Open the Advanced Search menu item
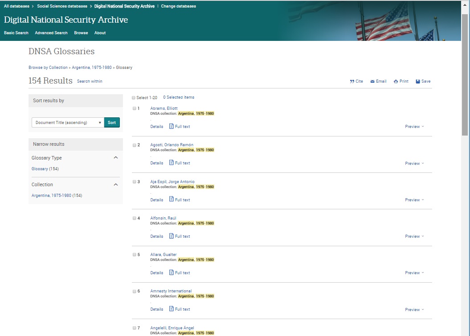The width and height of the screenshot is (470, 336). 51,33
